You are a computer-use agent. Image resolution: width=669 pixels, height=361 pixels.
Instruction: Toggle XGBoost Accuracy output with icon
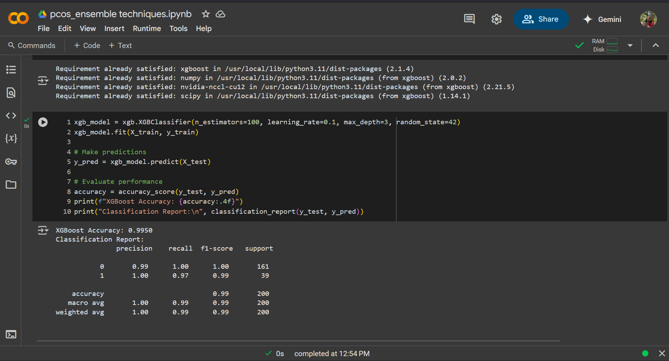coord(43,230)
